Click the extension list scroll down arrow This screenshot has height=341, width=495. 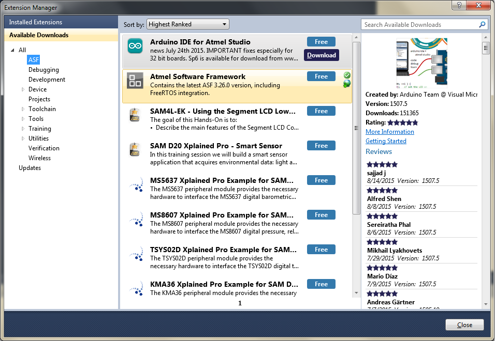pyautogui.click(x=356, y=293)
